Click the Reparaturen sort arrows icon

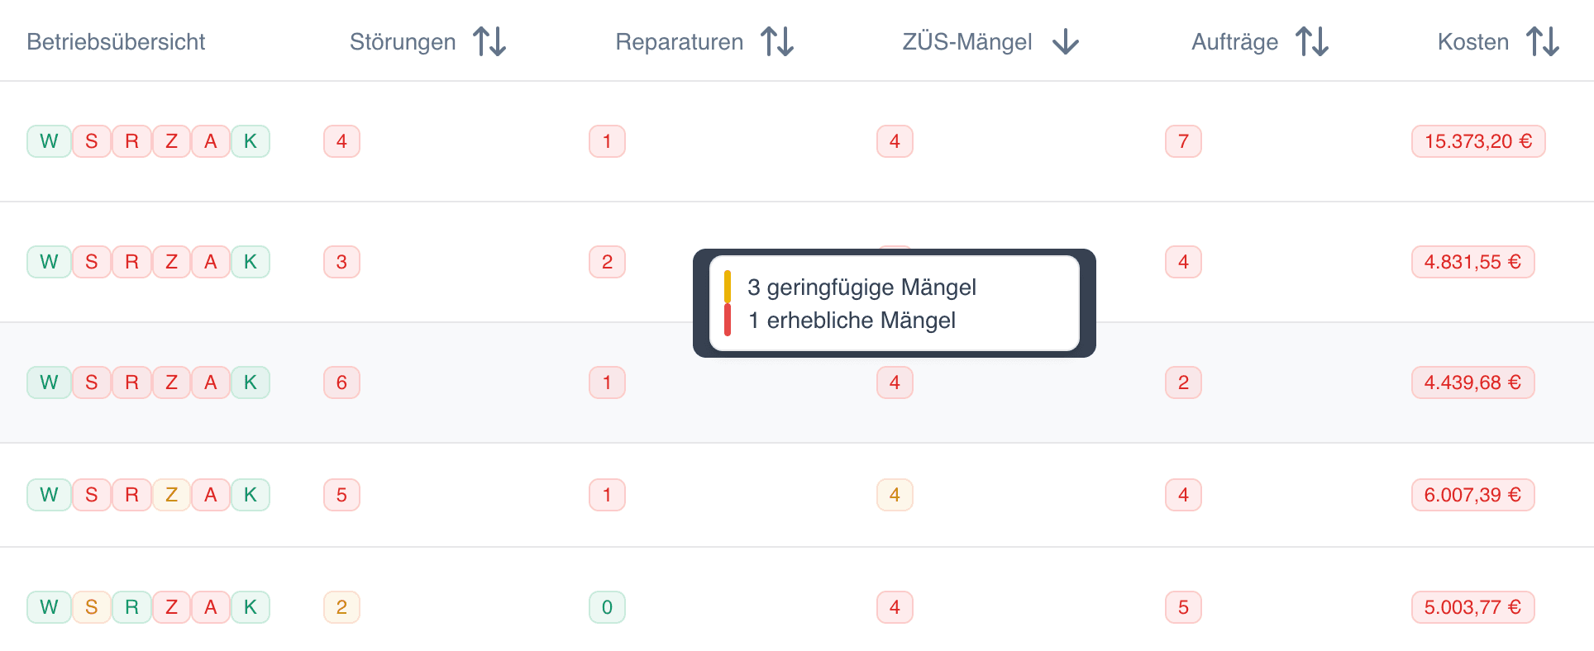pyautogui.click(x=777, y=41)
